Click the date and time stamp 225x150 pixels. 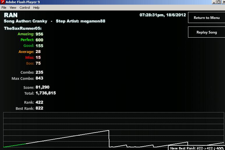pos(163,15)
